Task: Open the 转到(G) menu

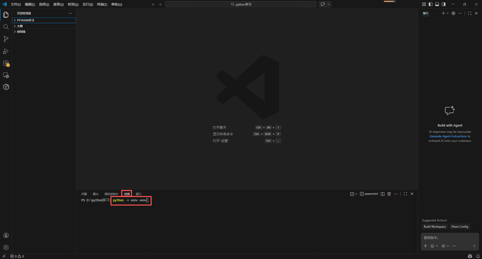Action: 73,4
